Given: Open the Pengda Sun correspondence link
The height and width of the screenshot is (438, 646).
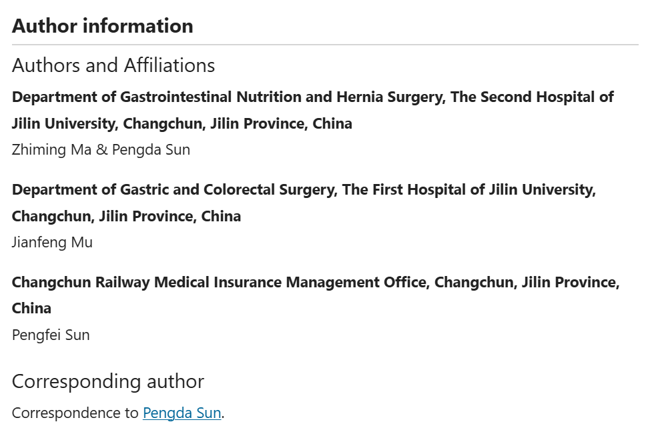Looking at the screenshot, I should pos(182,413).
